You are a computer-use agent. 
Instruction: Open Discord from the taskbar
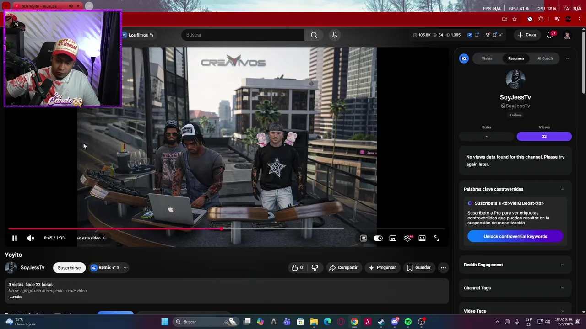click(x=395, y=322)
